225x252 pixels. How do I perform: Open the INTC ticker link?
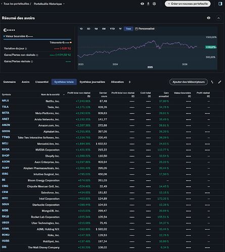click(5, 198)
